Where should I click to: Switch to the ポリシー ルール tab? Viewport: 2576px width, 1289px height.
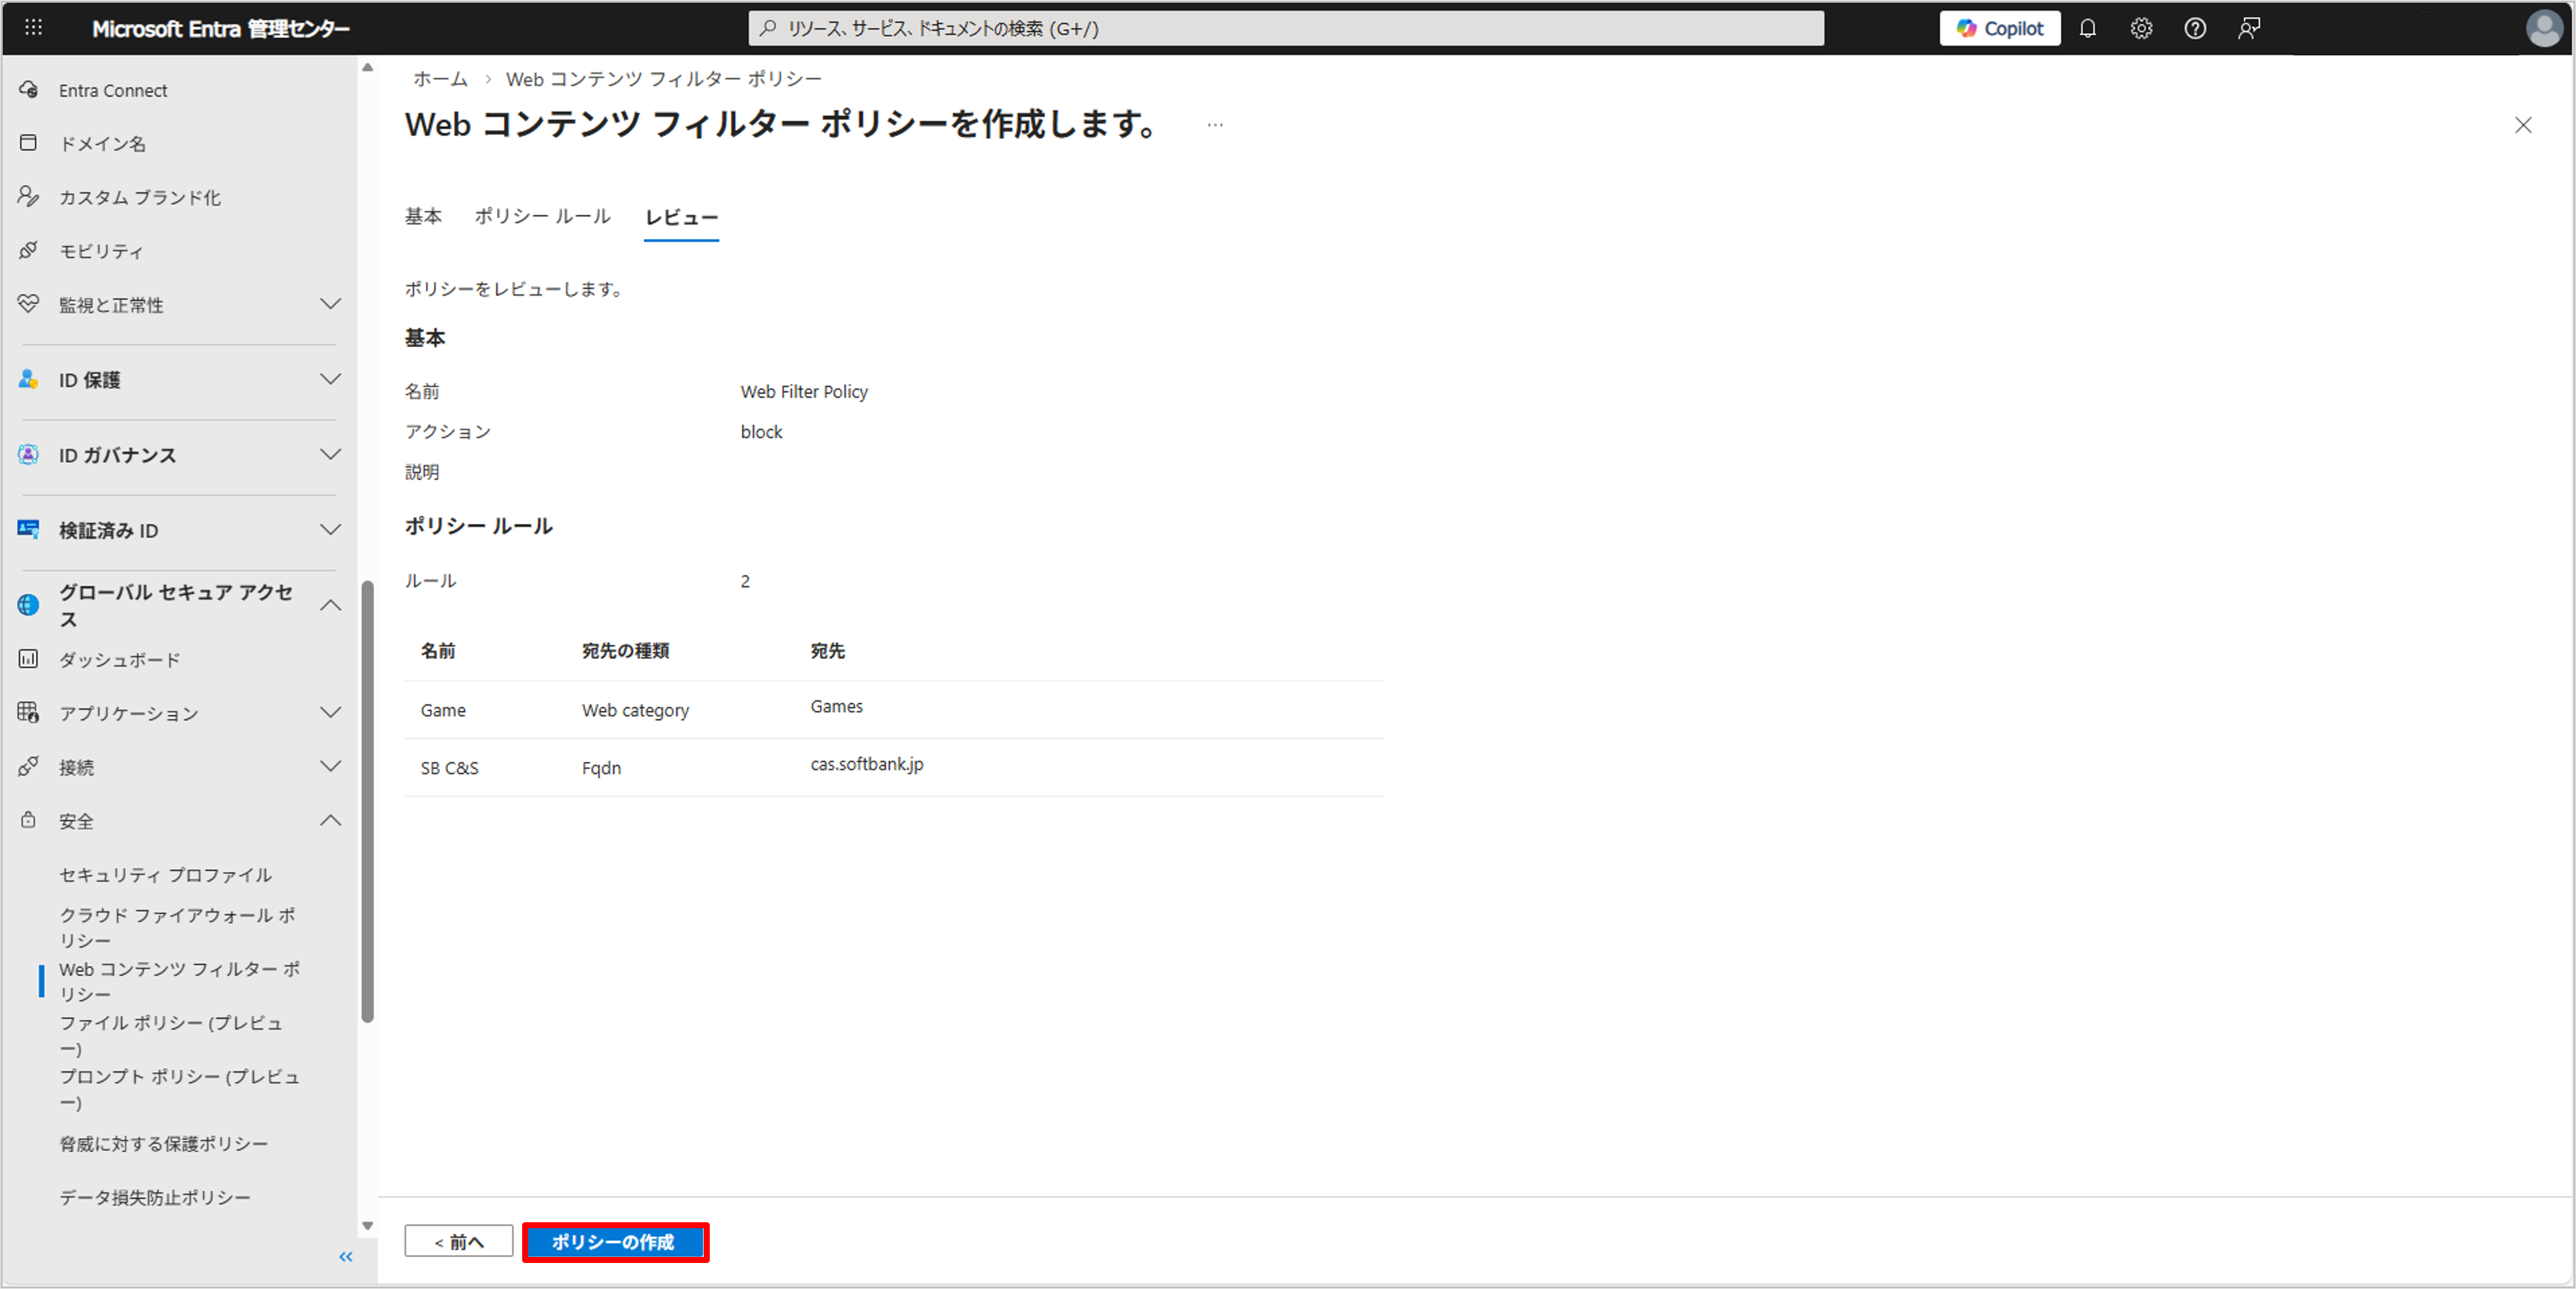tap(542, 216)
